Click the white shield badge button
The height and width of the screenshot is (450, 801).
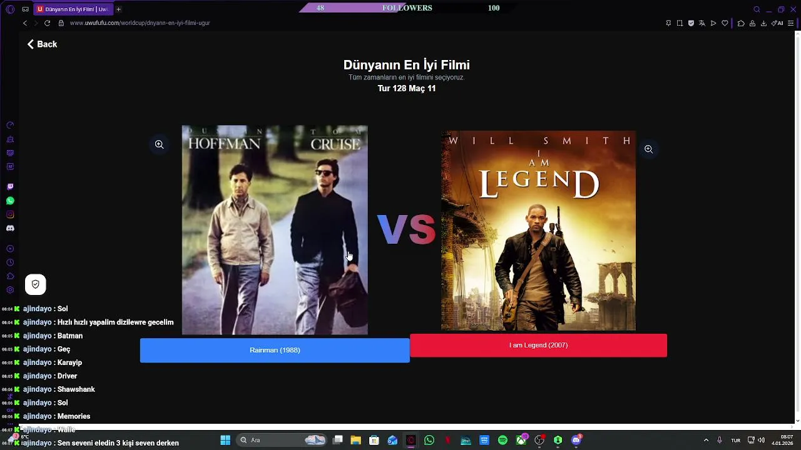click(x=36, y=284)
